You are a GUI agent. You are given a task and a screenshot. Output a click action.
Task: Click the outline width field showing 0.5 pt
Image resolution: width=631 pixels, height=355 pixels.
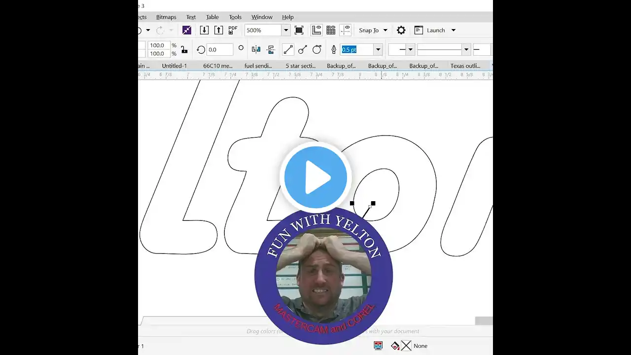point(357,49)
